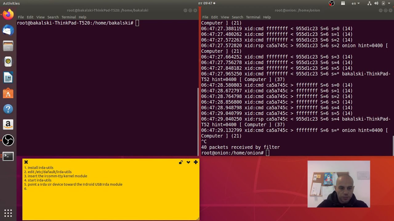Click OBS recording tray indicator
394x221 pixels.
(x=332, y=3)
